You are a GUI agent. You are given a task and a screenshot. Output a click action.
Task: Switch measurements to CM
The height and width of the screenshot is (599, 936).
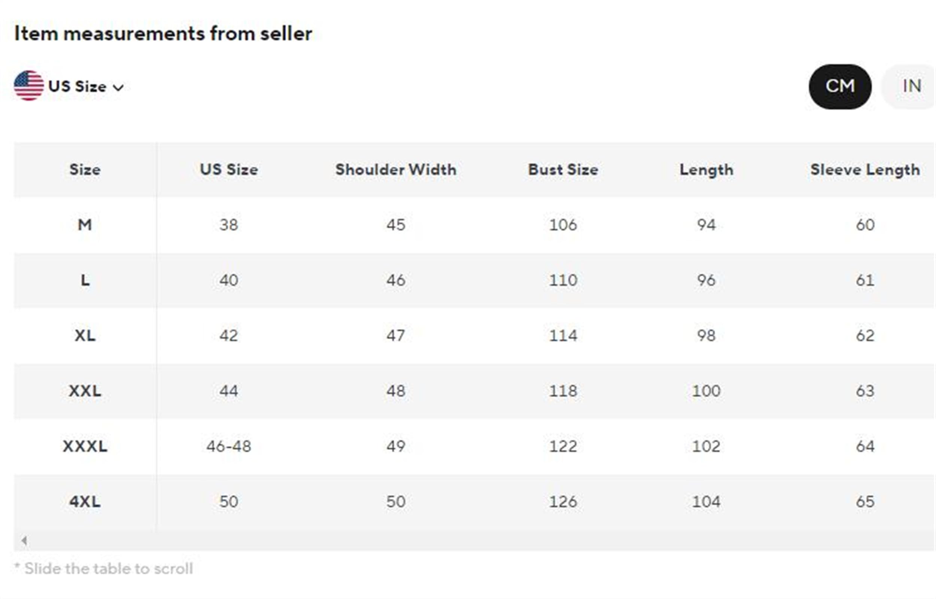coord(840,86)
